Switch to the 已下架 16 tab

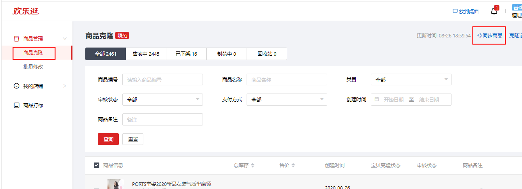[x=186, y=54]
